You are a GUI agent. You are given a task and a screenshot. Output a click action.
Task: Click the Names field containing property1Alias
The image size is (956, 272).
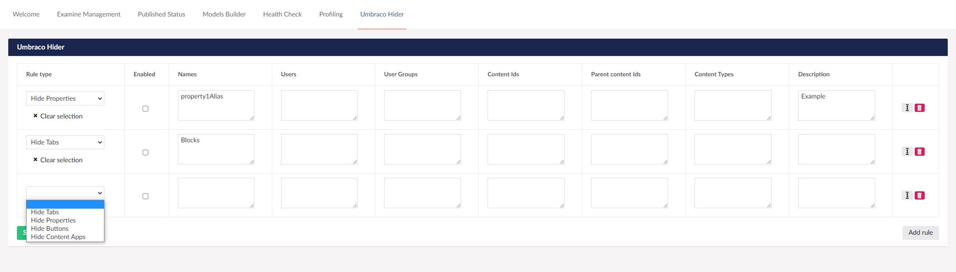(x=216, y=105)
